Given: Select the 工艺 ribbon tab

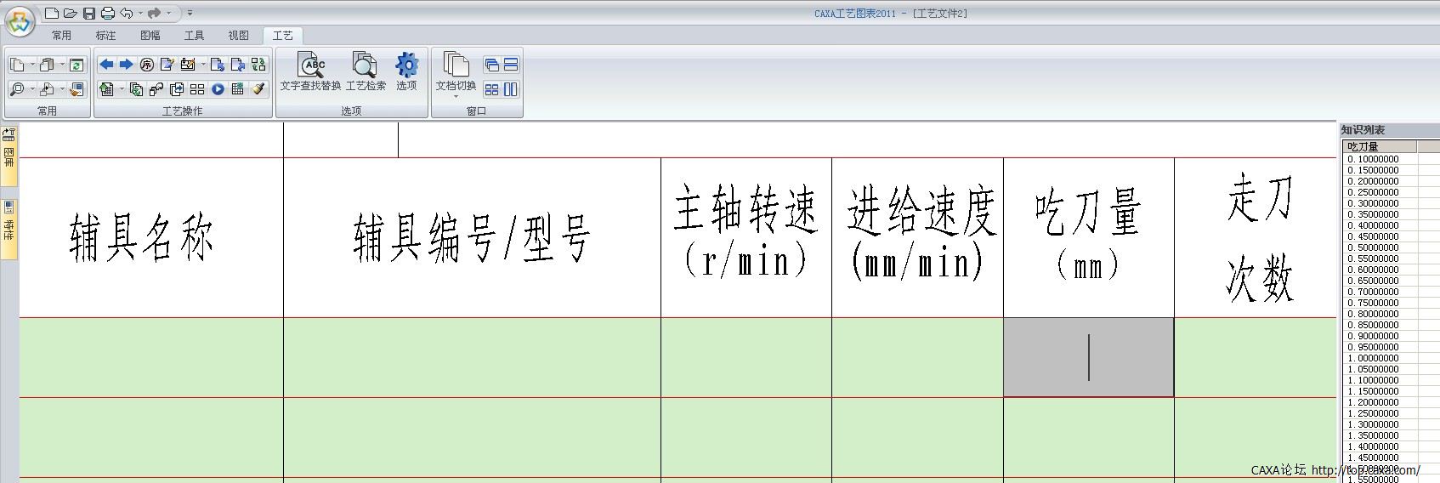Looking at the screenshot, I should pos(282,35).
